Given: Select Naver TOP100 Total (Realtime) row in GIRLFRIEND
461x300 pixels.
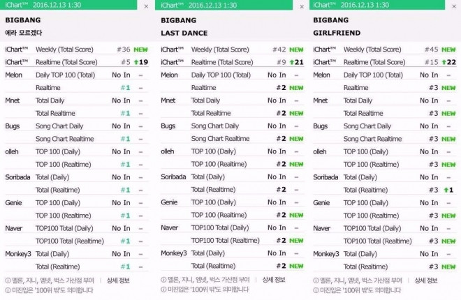Looking at the screenshot, I should click(x=385, y=241).
